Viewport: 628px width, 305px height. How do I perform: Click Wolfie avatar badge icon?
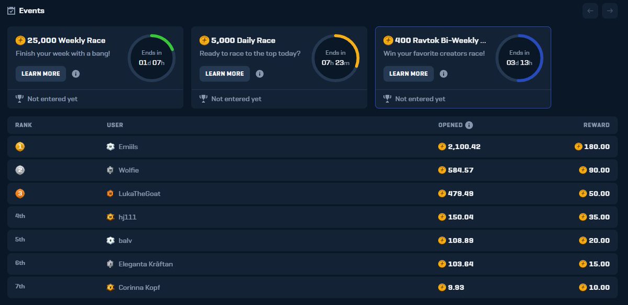pos(110,170)
